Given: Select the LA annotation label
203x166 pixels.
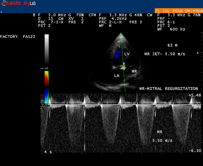Looking at the screenshot, I should click(x=117, y=76).
